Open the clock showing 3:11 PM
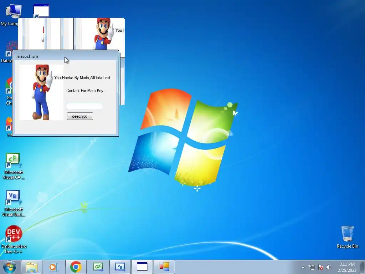The image size is (365, 274). pos(347,267)
